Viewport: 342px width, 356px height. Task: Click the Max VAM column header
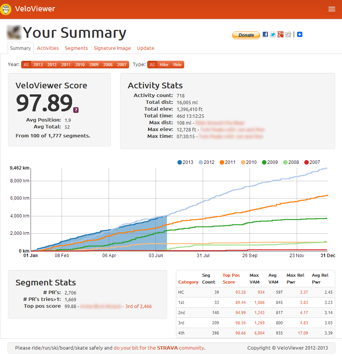point(254,279)
